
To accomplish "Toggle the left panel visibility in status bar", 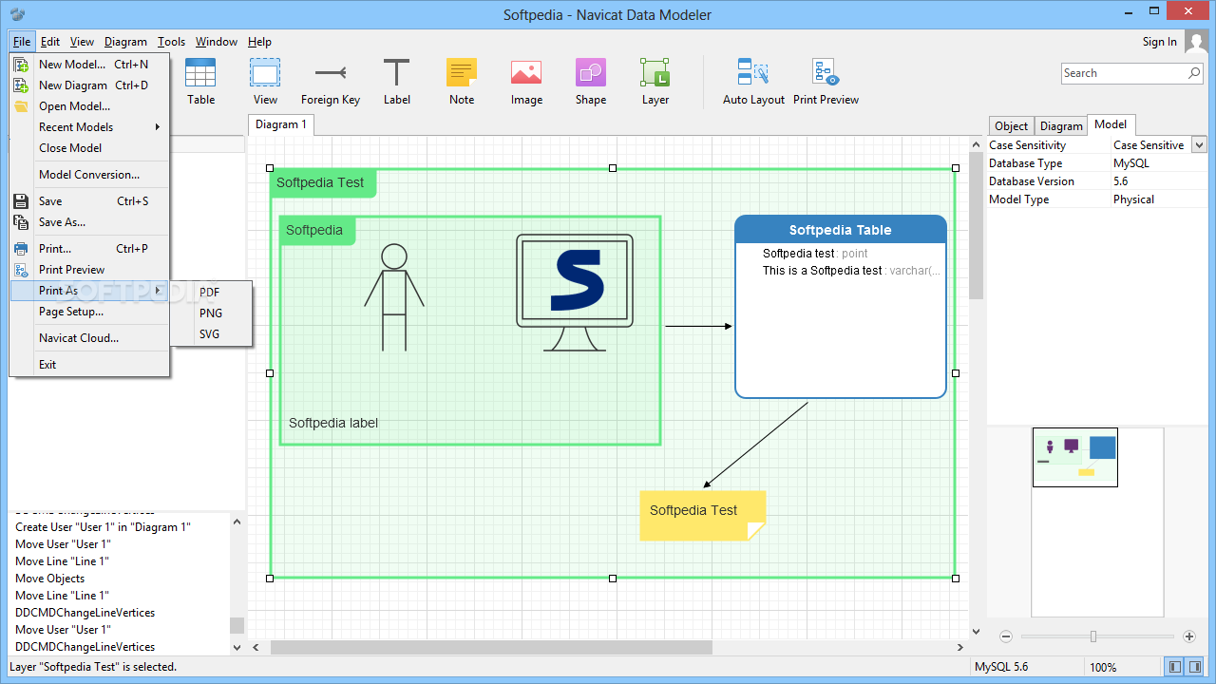I will [x=1175, y=667].
